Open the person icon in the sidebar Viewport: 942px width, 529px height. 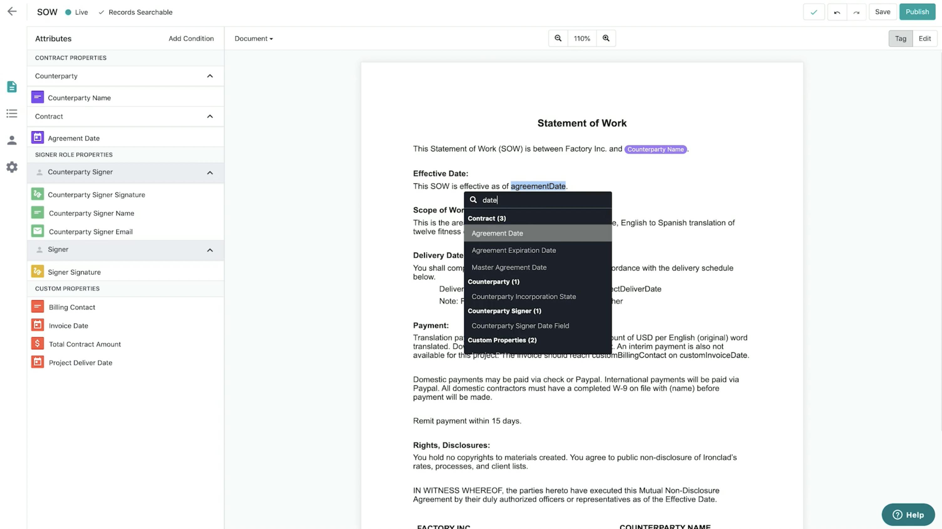12,140
